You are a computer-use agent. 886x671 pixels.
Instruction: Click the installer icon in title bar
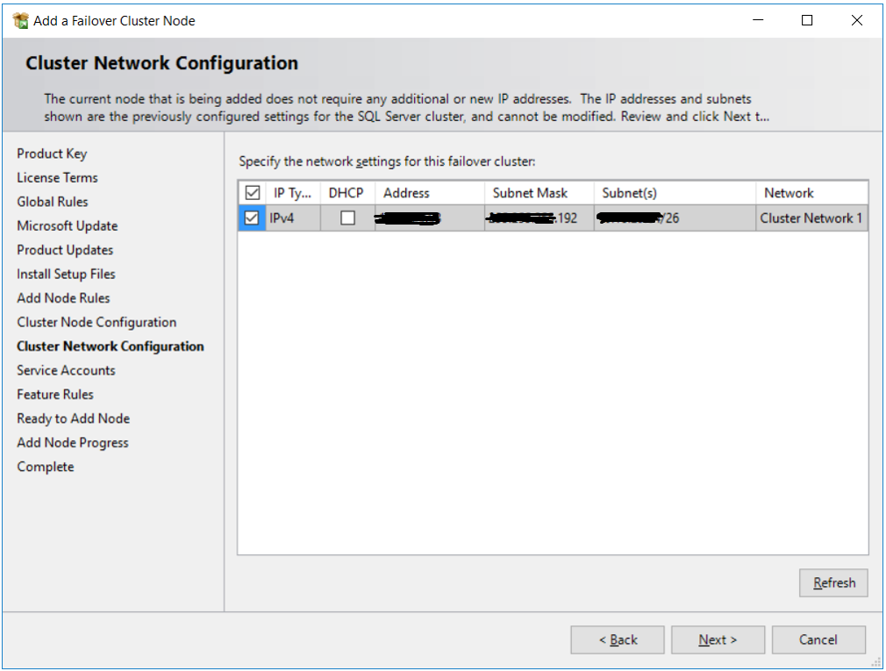click(x=21, y=21)
